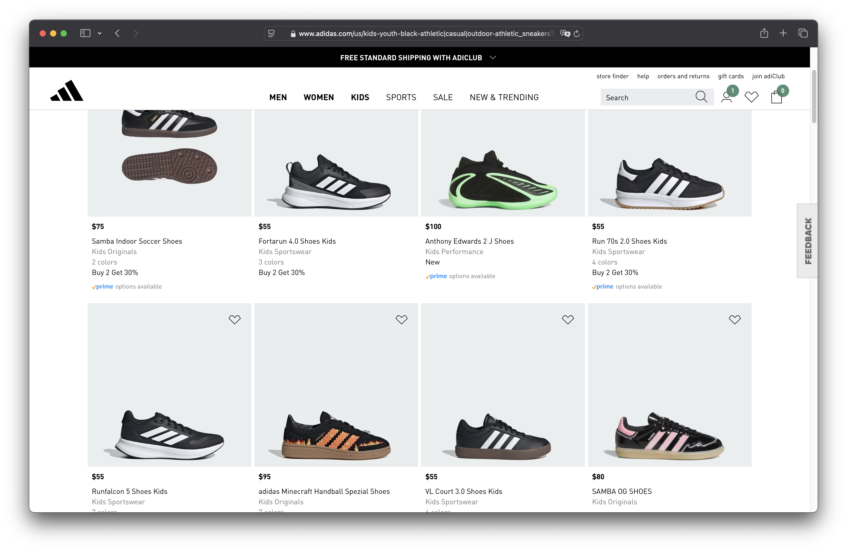847x551 pixels.
Task: Click the reader view icon in address bar
Action: [271, 33]
